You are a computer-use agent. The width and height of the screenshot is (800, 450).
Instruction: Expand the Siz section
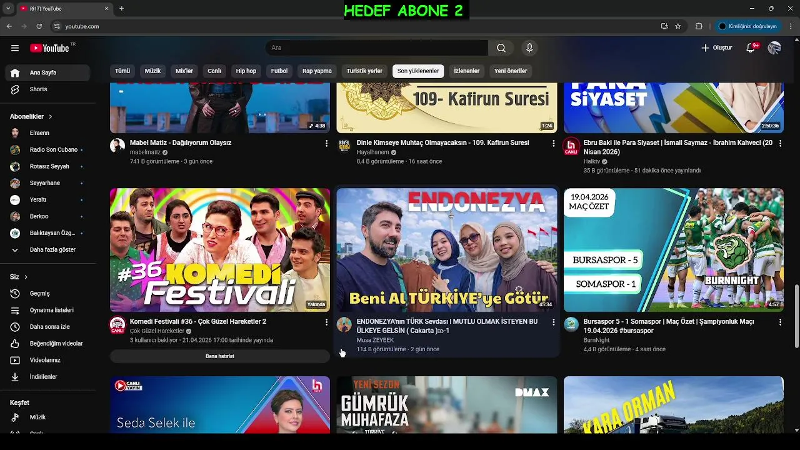[19, 277]
